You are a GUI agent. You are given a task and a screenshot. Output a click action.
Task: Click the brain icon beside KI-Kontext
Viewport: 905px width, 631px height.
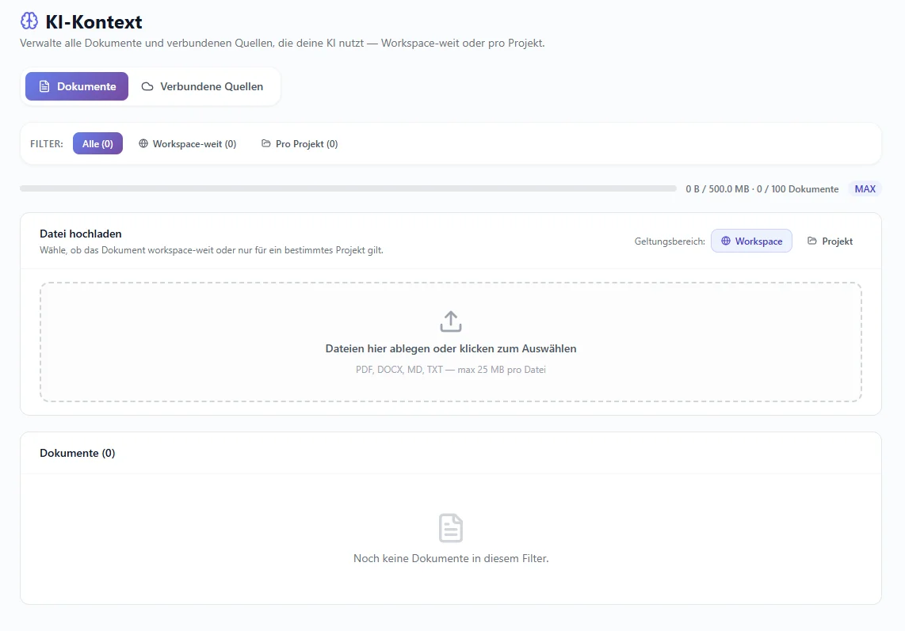pyautogui.click(x=29, y=21)
